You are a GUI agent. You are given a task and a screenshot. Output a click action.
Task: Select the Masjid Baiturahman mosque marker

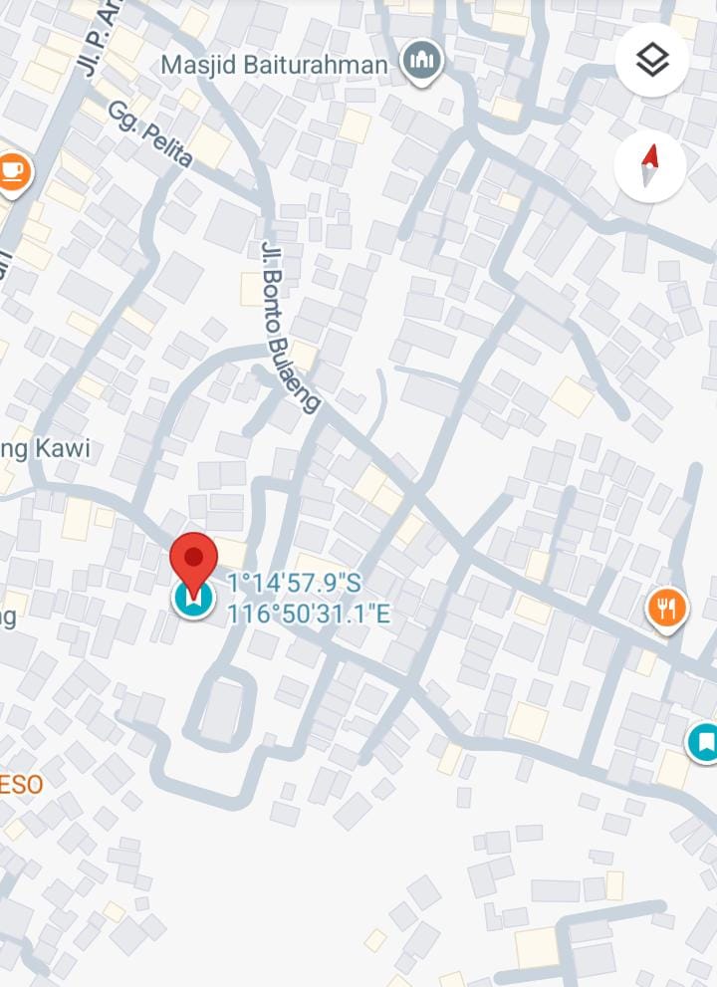click(x=422, y=62)
